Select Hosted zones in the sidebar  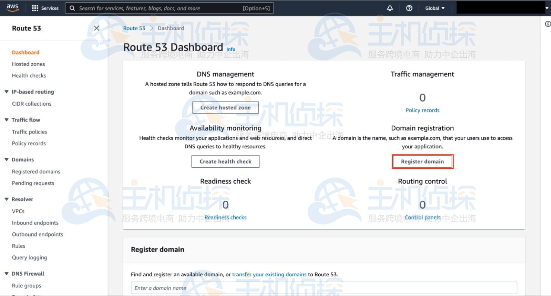28,64
